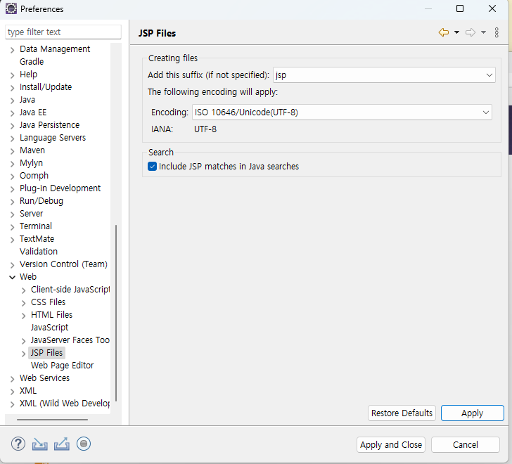Viewport: 512px width, 464px height.
Task: Expand the CSS Files node arrow
Action: [x=23, y=303]
